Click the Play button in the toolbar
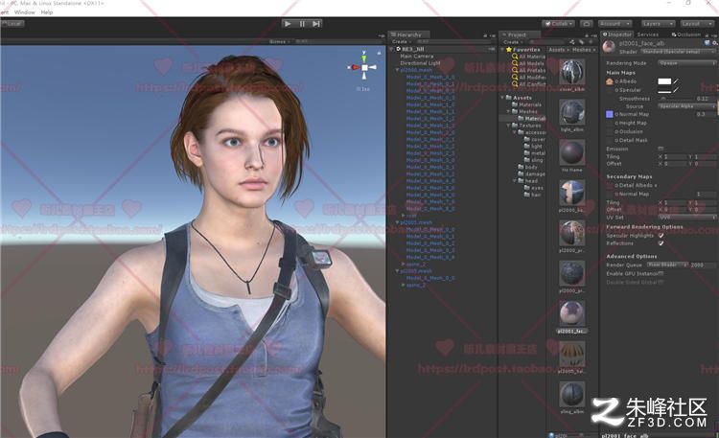Viewport: 719px width, 438px height. coord(288,24)
